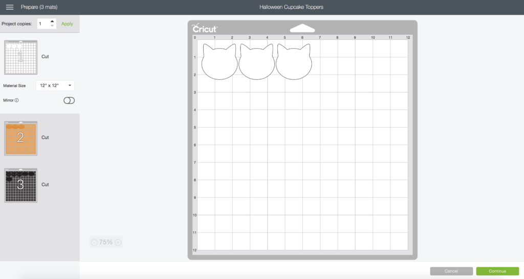Click the zoom in plus icon

[x=118, y=243]
